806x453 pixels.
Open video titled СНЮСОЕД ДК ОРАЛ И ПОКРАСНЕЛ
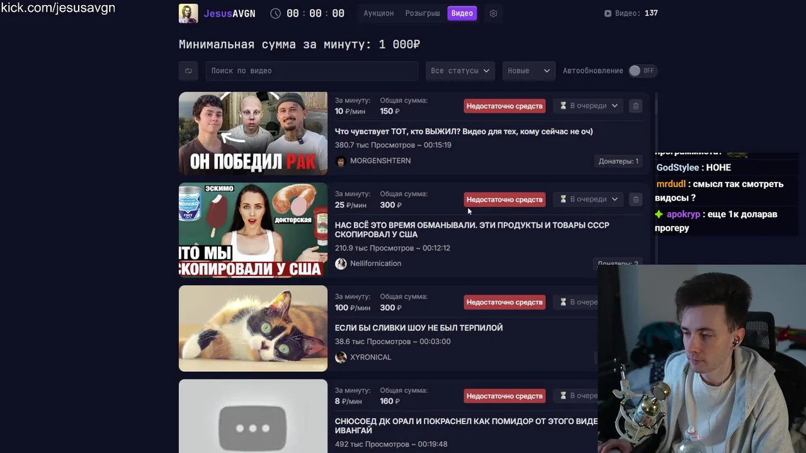point(466,426)
